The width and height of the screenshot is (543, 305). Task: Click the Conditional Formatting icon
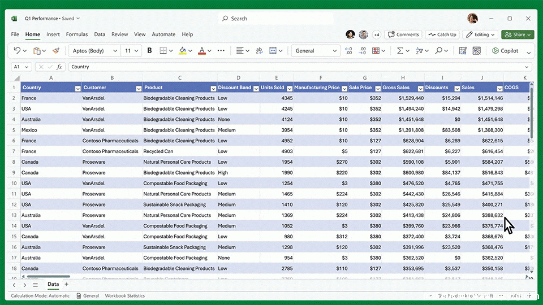coord(376,50)
